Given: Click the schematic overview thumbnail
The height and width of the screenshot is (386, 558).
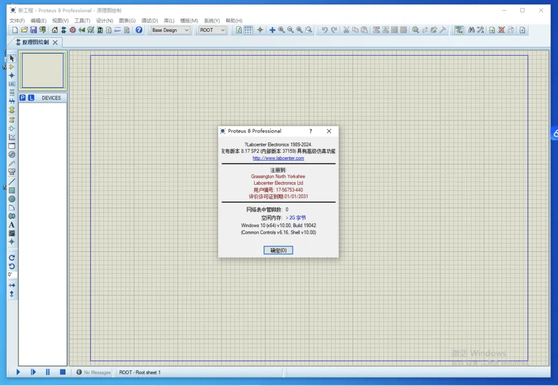Looking at the screenshot, I should 43,70.
